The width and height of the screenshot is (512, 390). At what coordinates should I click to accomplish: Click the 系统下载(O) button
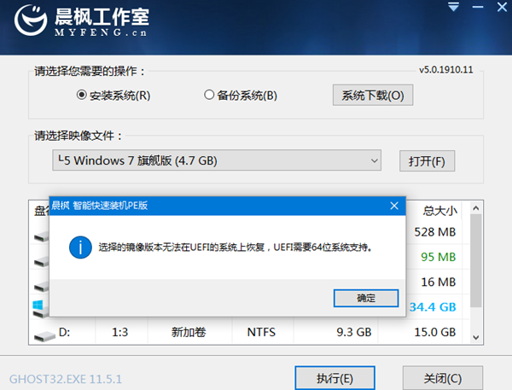pyautogui.click(x=372, y=95)
